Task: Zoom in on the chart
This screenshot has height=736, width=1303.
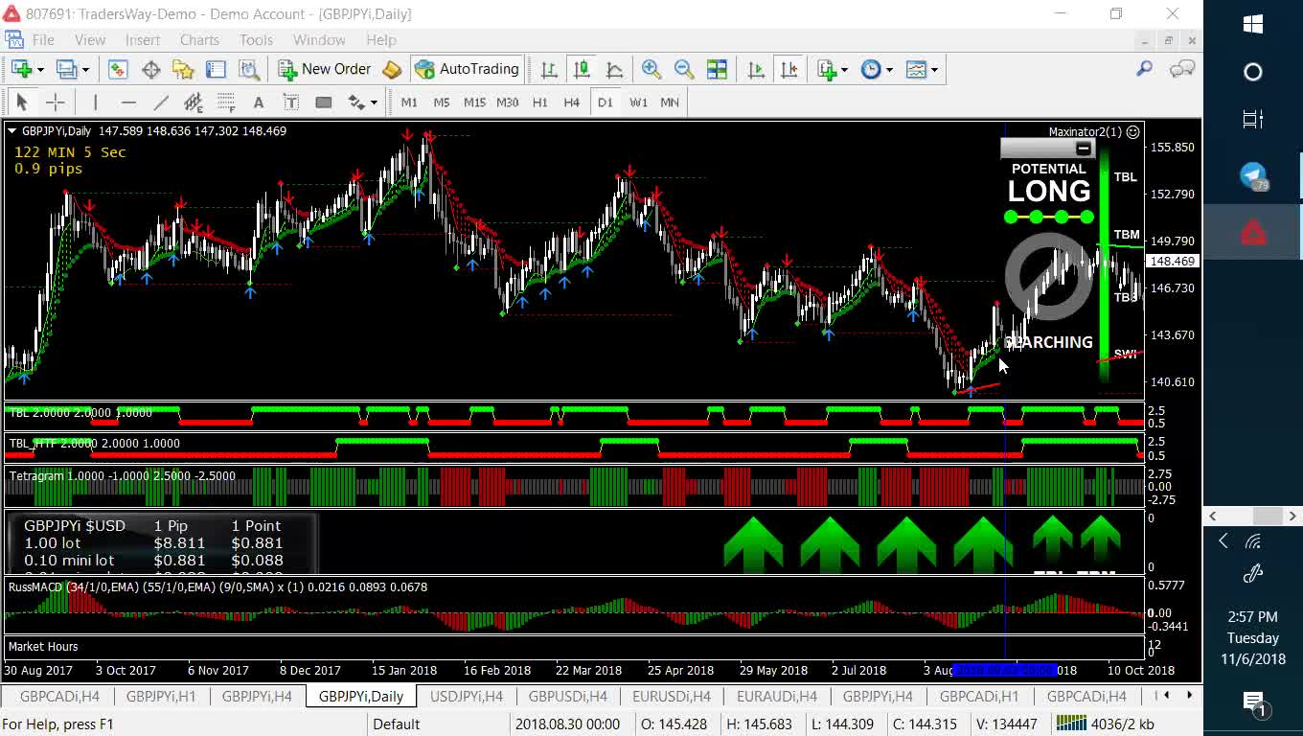Action: pos(651,69)
